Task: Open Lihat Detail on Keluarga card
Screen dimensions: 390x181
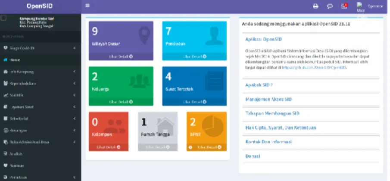Action: coord(121,102)
